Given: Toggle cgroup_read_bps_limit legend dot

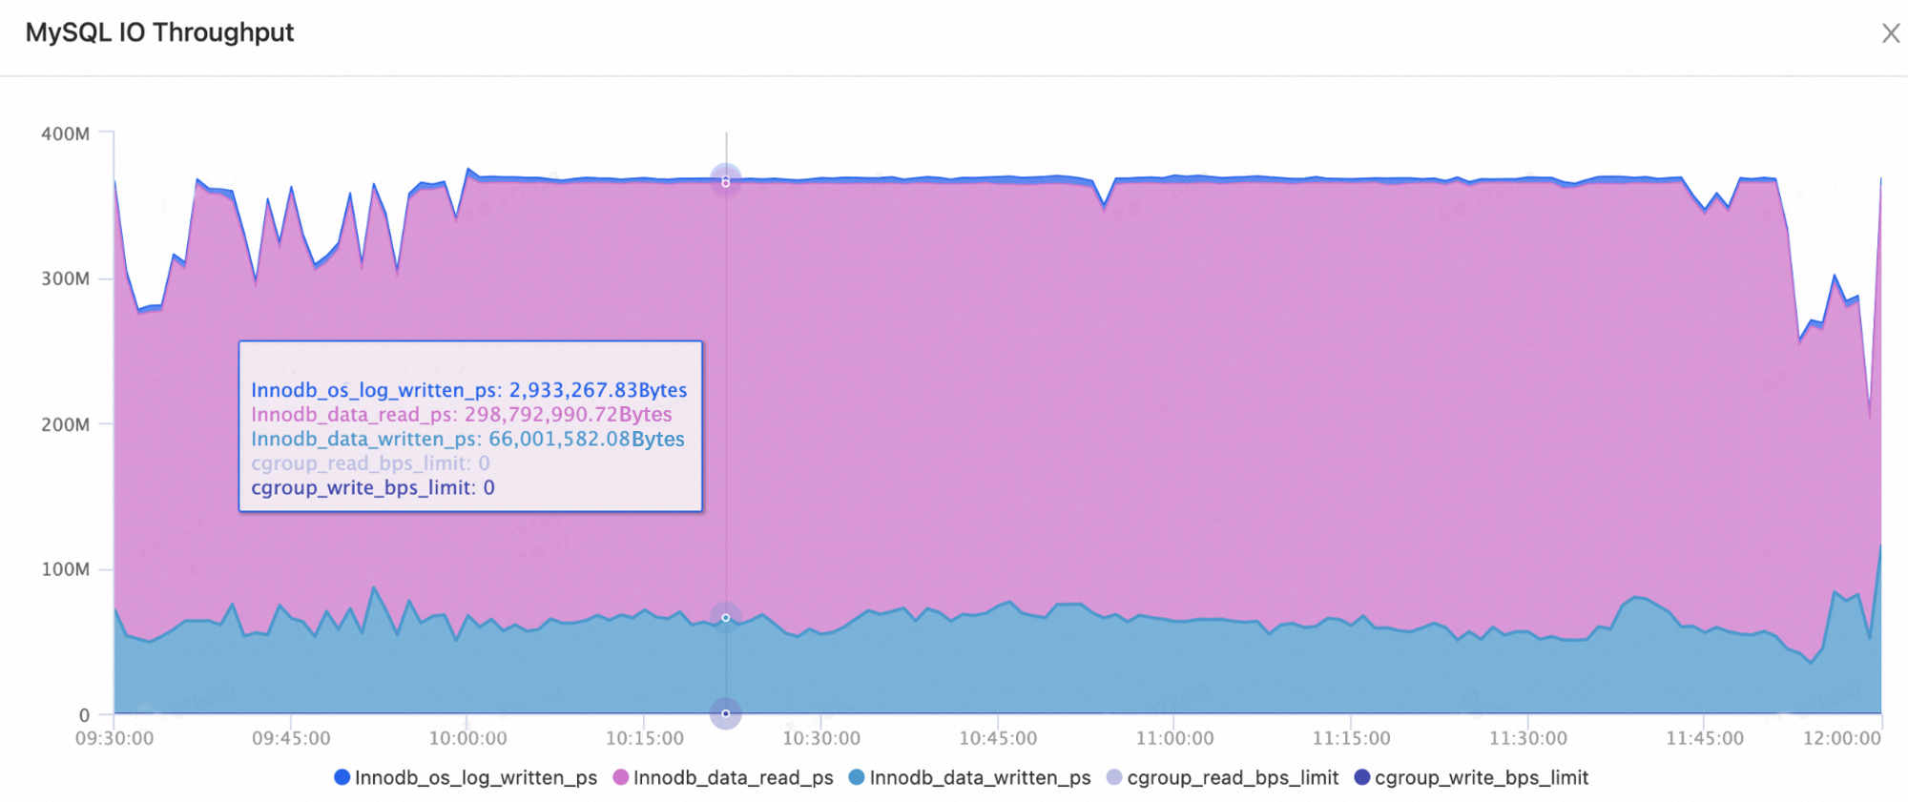Looking at the screenshot, I should pos(1114,777).
